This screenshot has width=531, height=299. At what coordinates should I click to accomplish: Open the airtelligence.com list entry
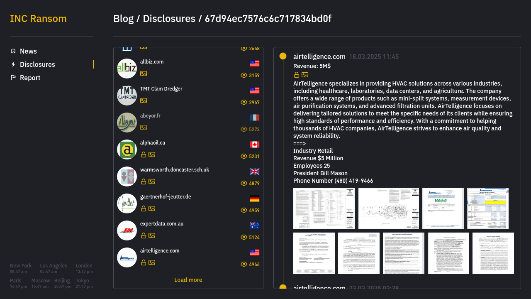[188, 257]
